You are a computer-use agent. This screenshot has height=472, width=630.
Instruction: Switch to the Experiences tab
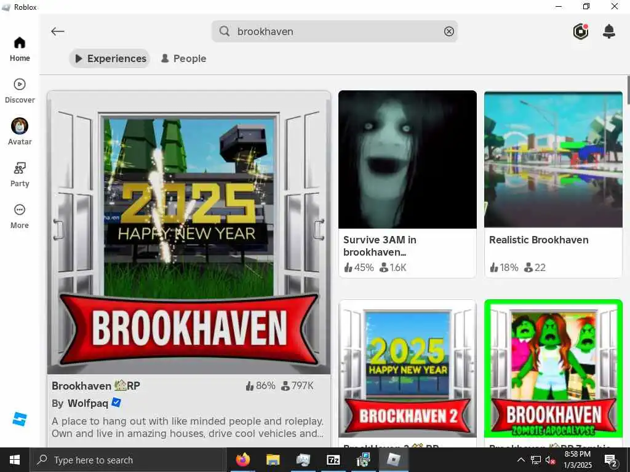(x=110, y=58)
